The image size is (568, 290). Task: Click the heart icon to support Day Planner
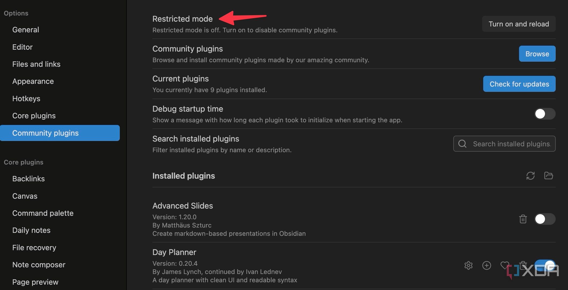(505, 265)
